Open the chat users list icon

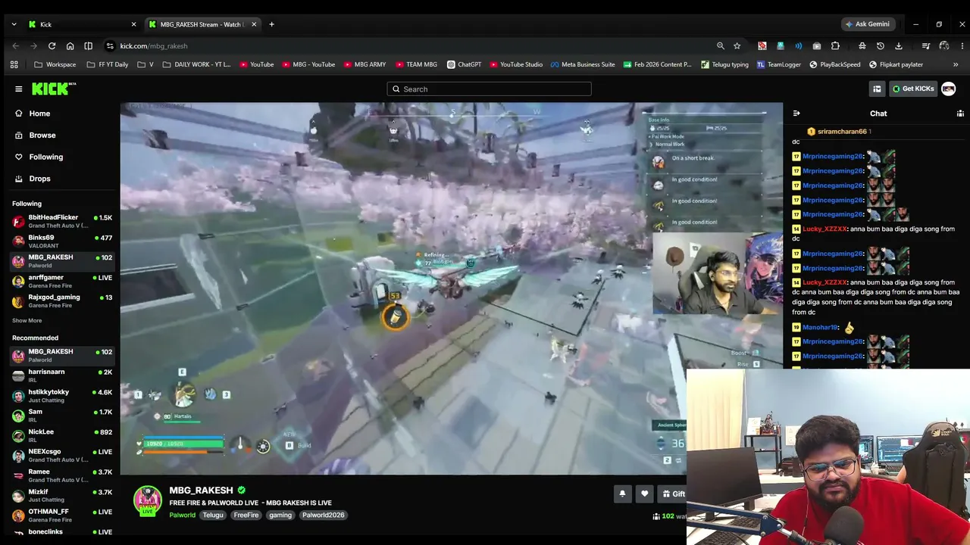pyautogui.click(x=960, y=114)
